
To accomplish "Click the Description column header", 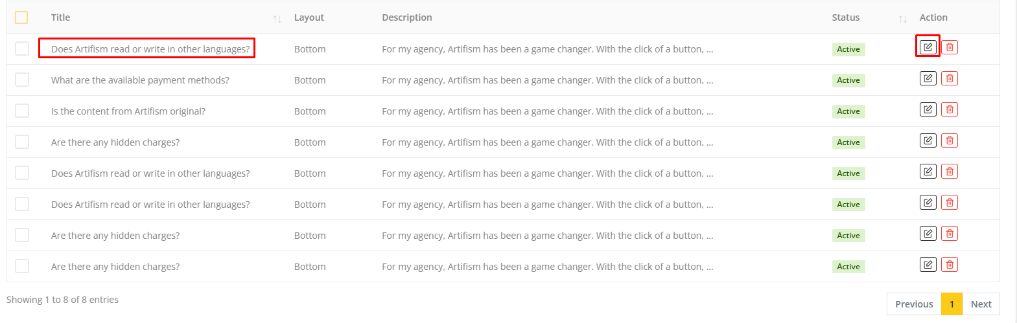I will pyautogui.click(x=406, y=17).
